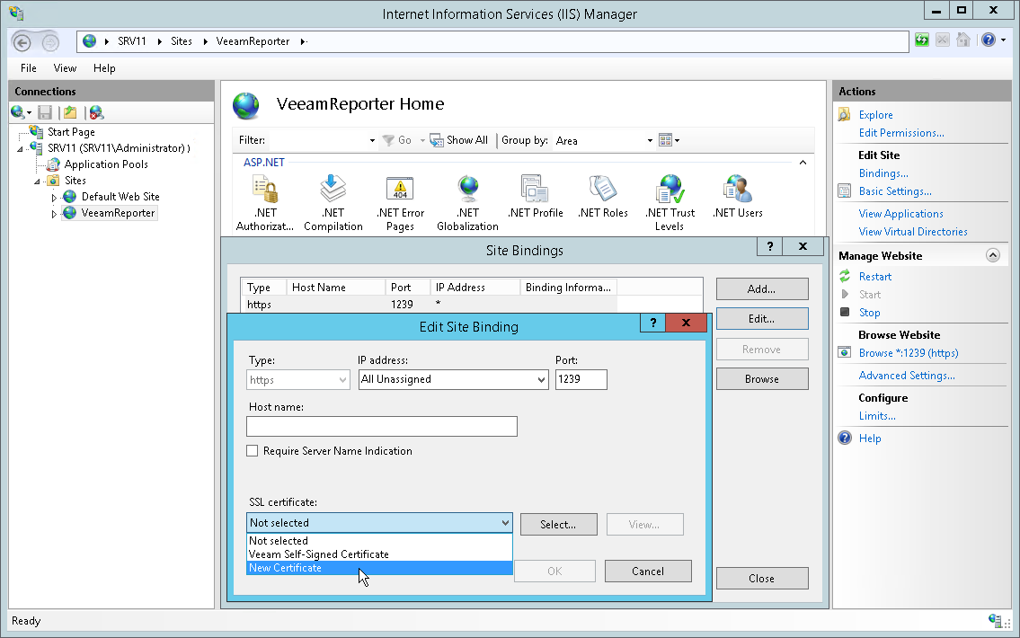Open the Help menu
This screenshot has height=638, width=1020.
coord(104,67)
